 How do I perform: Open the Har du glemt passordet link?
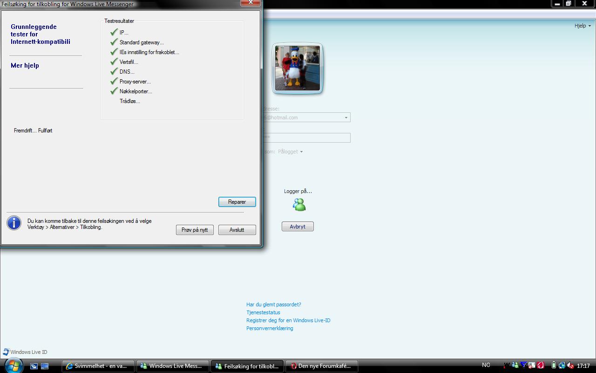point(274,304)
